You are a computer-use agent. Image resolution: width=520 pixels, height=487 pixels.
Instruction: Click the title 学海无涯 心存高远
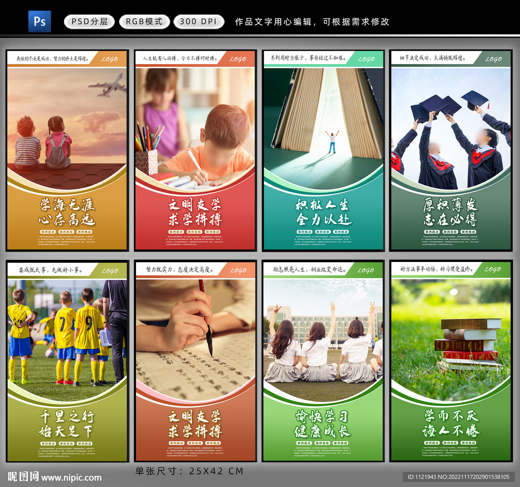click(67, 212)
